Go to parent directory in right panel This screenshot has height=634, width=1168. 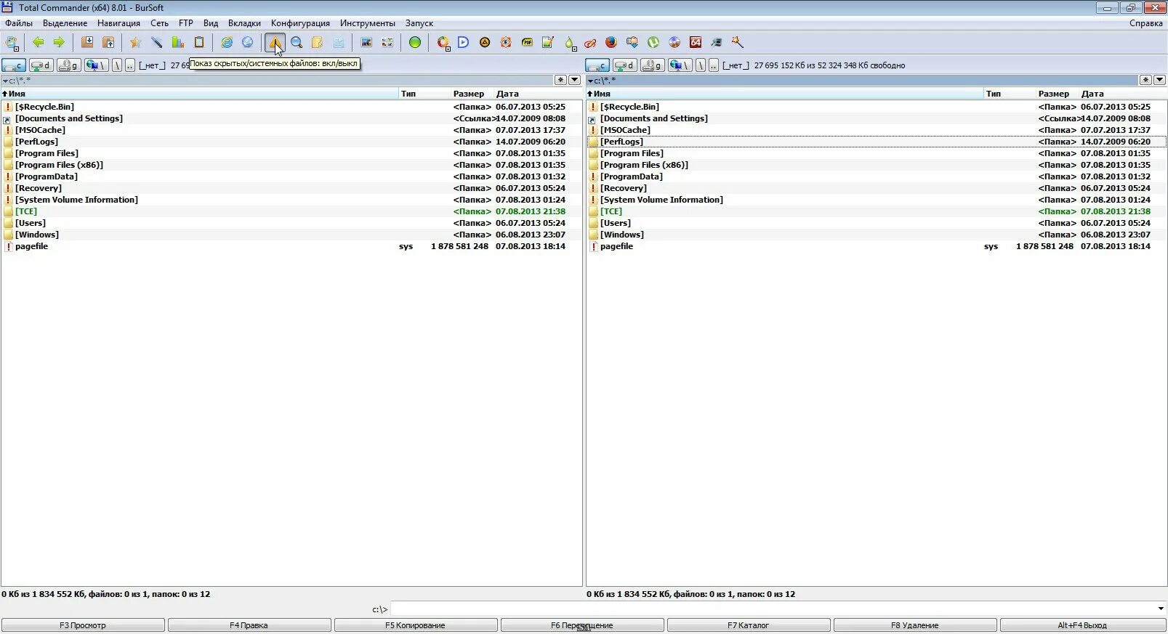click(714, 65)
